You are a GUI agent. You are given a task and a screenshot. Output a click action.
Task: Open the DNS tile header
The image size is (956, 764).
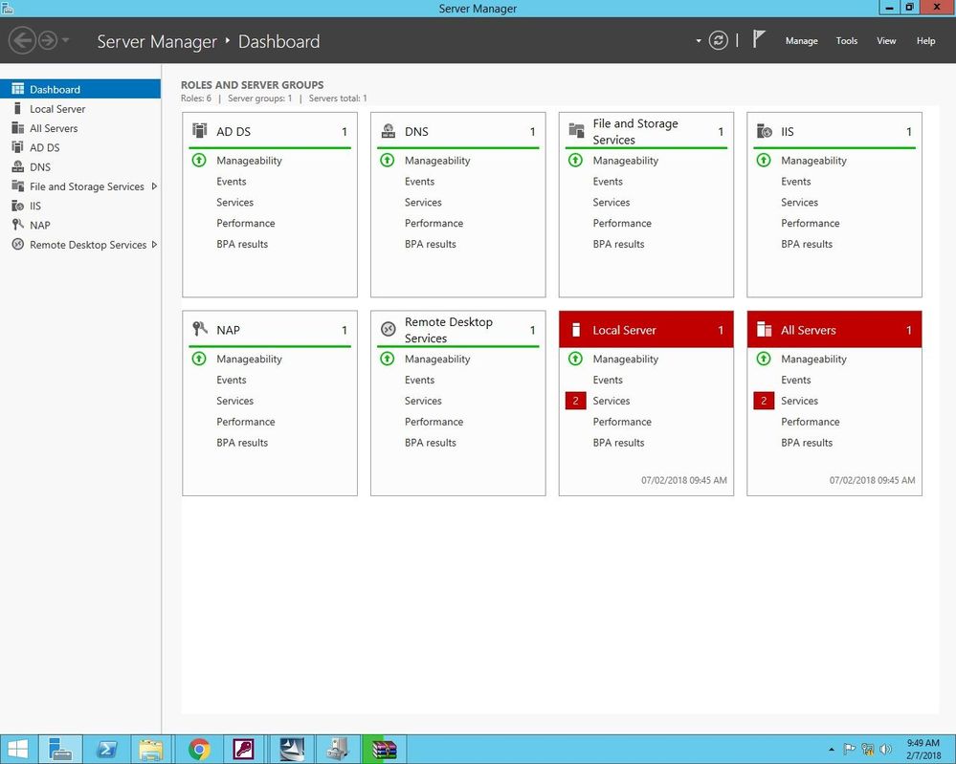[457, 132]
